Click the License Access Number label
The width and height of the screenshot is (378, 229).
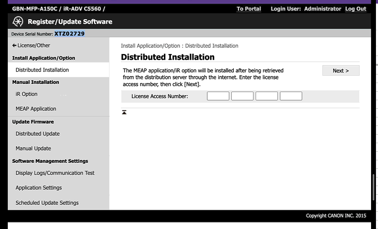coord(160,96)
